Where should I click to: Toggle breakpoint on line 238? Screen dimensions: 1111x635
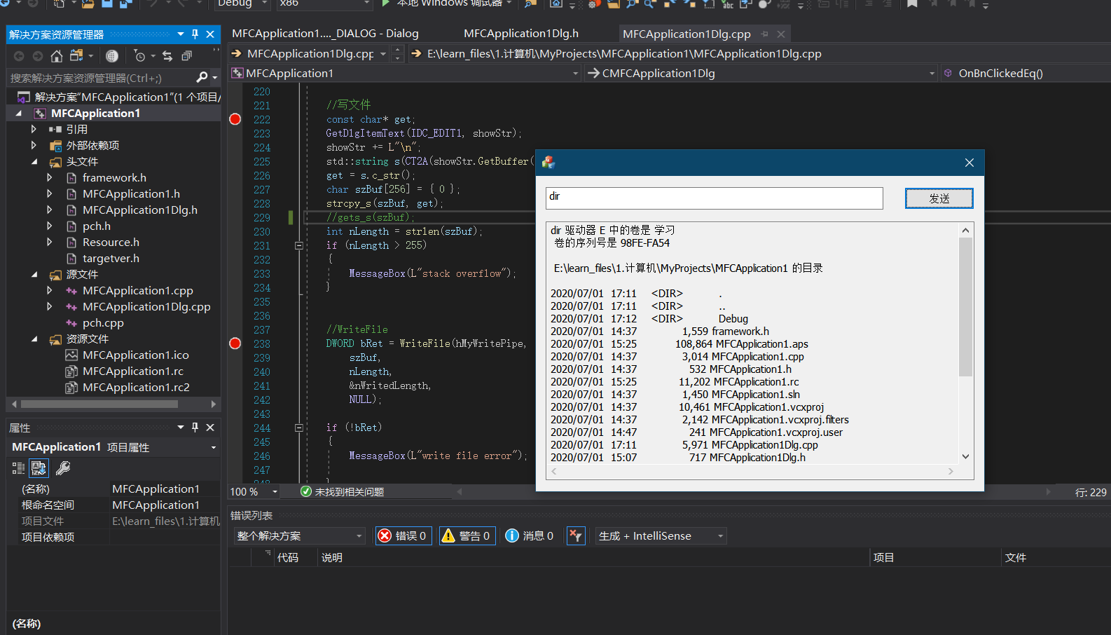point(235,343)
